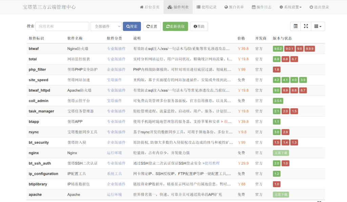Switch to the 使用记录 tab
Viewport: 347px width, 202px height.
206,7
